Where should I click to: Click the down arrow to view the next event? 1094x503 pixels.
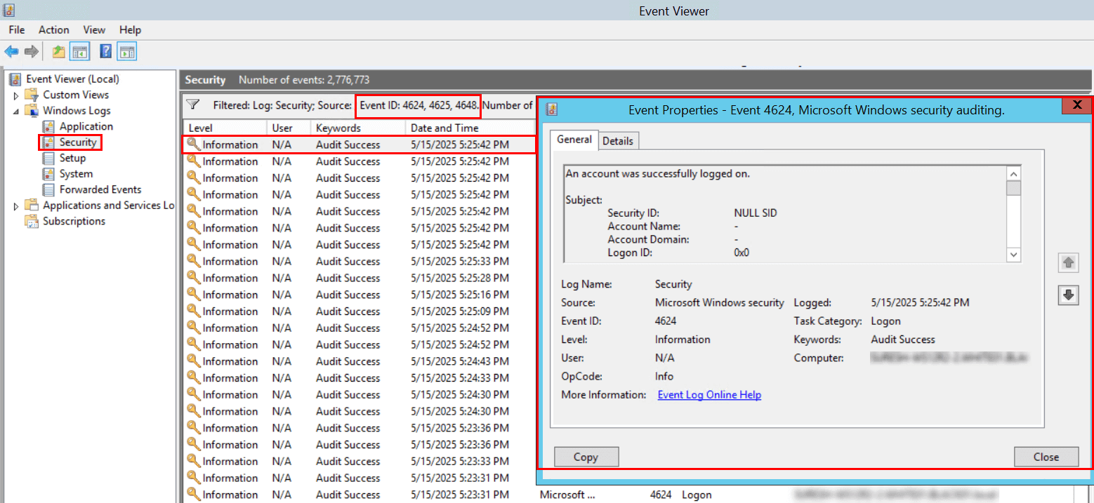[x=1068, y=295]
